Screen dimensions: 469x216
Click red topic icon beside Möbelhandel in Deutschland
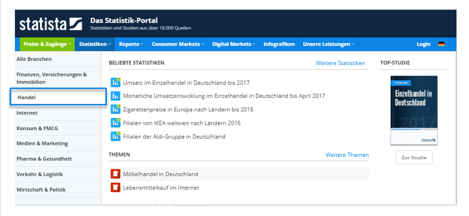[115, 174]
